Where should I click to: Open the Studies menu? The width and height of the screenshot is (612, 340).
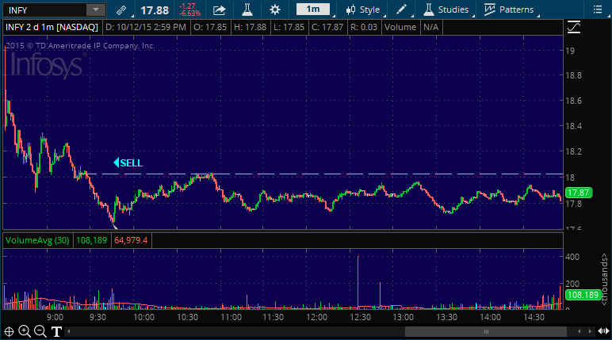coord(446,10)
